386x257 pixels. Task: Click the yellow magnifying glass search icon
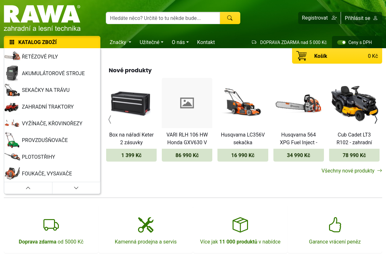point(230,18)
